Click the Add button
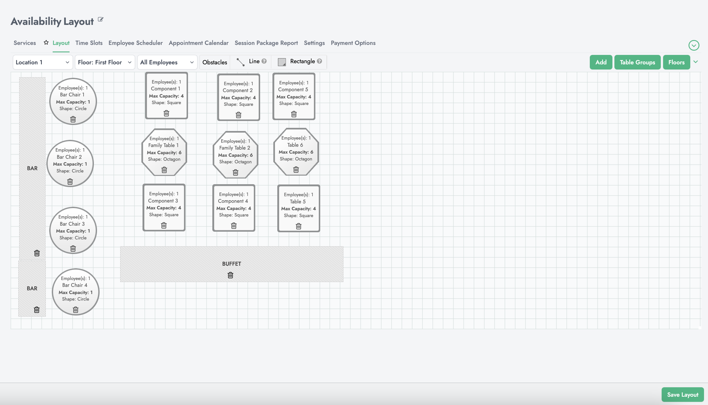 pyautogui.click(x=601, y=62)
